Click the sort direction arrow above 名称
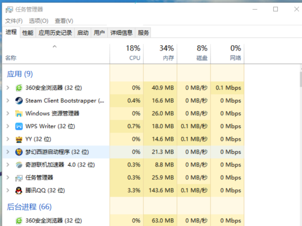 click(55, 47)
